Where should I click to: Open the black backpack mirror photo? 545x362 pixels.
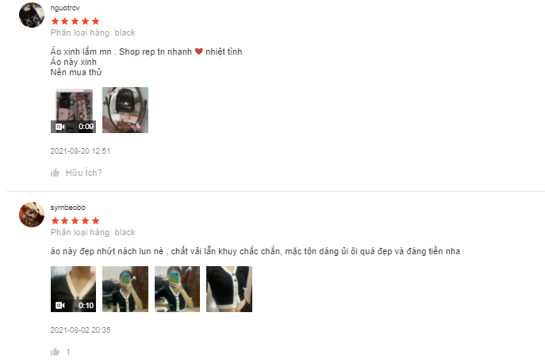click(125, 110)
